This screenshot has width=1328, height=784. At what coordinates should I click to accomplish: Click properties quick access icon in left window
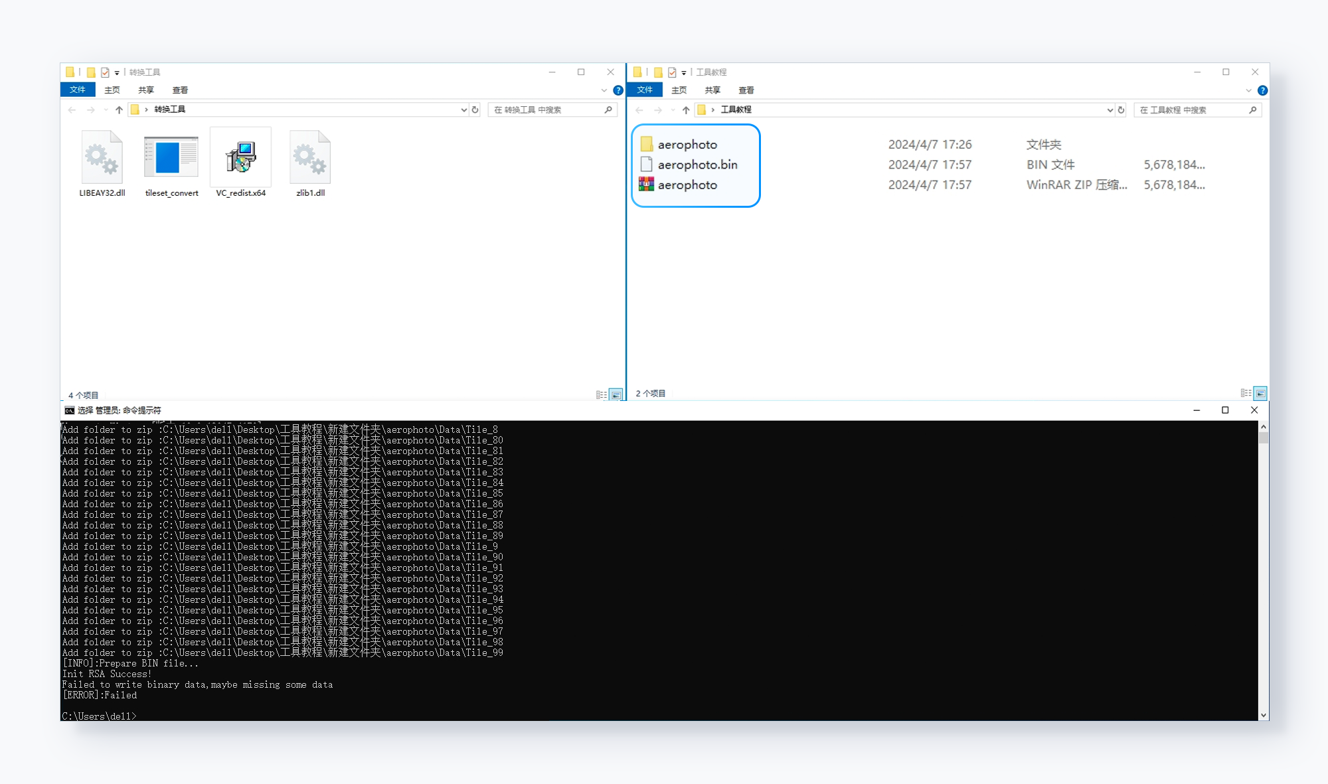[105, 72]
